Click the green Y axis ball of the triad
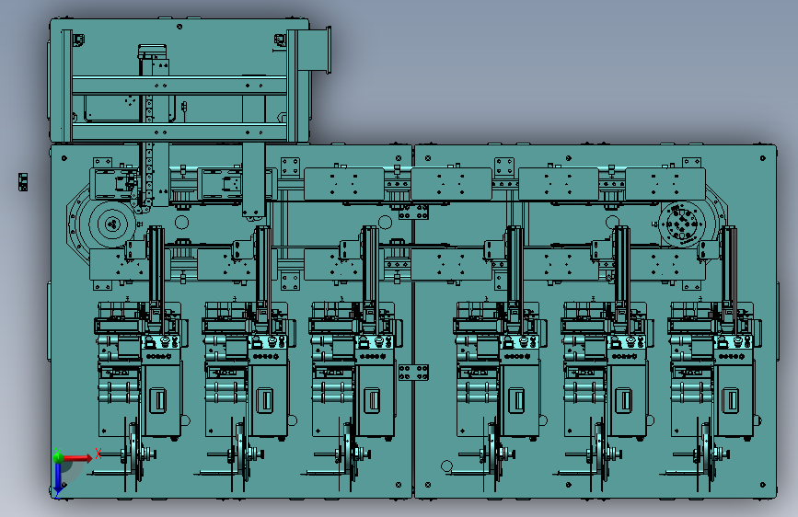Image resolution: width=798 pixels, height=517 pixels. (58, 457)
